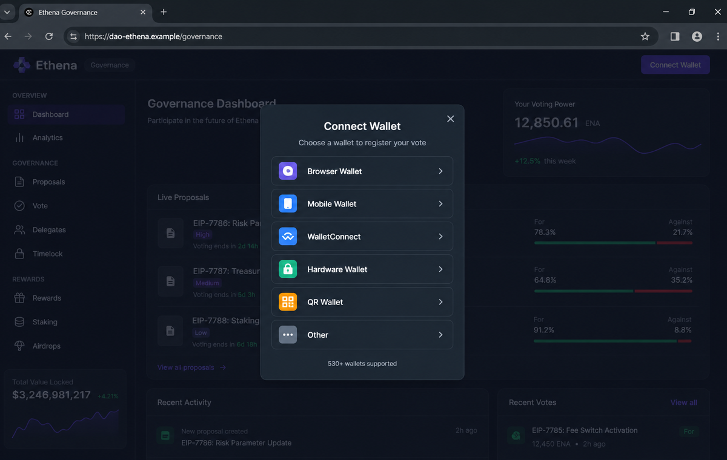The height and width of the screenshot is (460, 727).
Task: Click the Ethena logo icon
Action: [22, 65]
